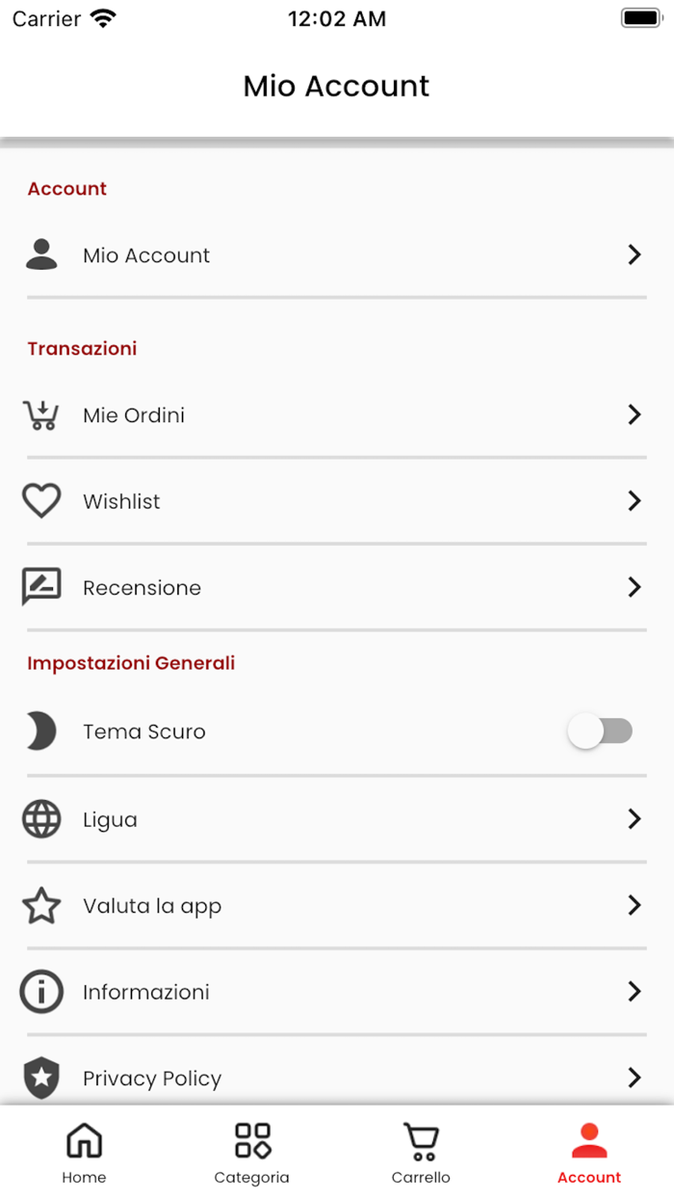The image size is (674, 1199).
Task: Tap the Recensione review bubble icon
Action: tap(41, 587)
